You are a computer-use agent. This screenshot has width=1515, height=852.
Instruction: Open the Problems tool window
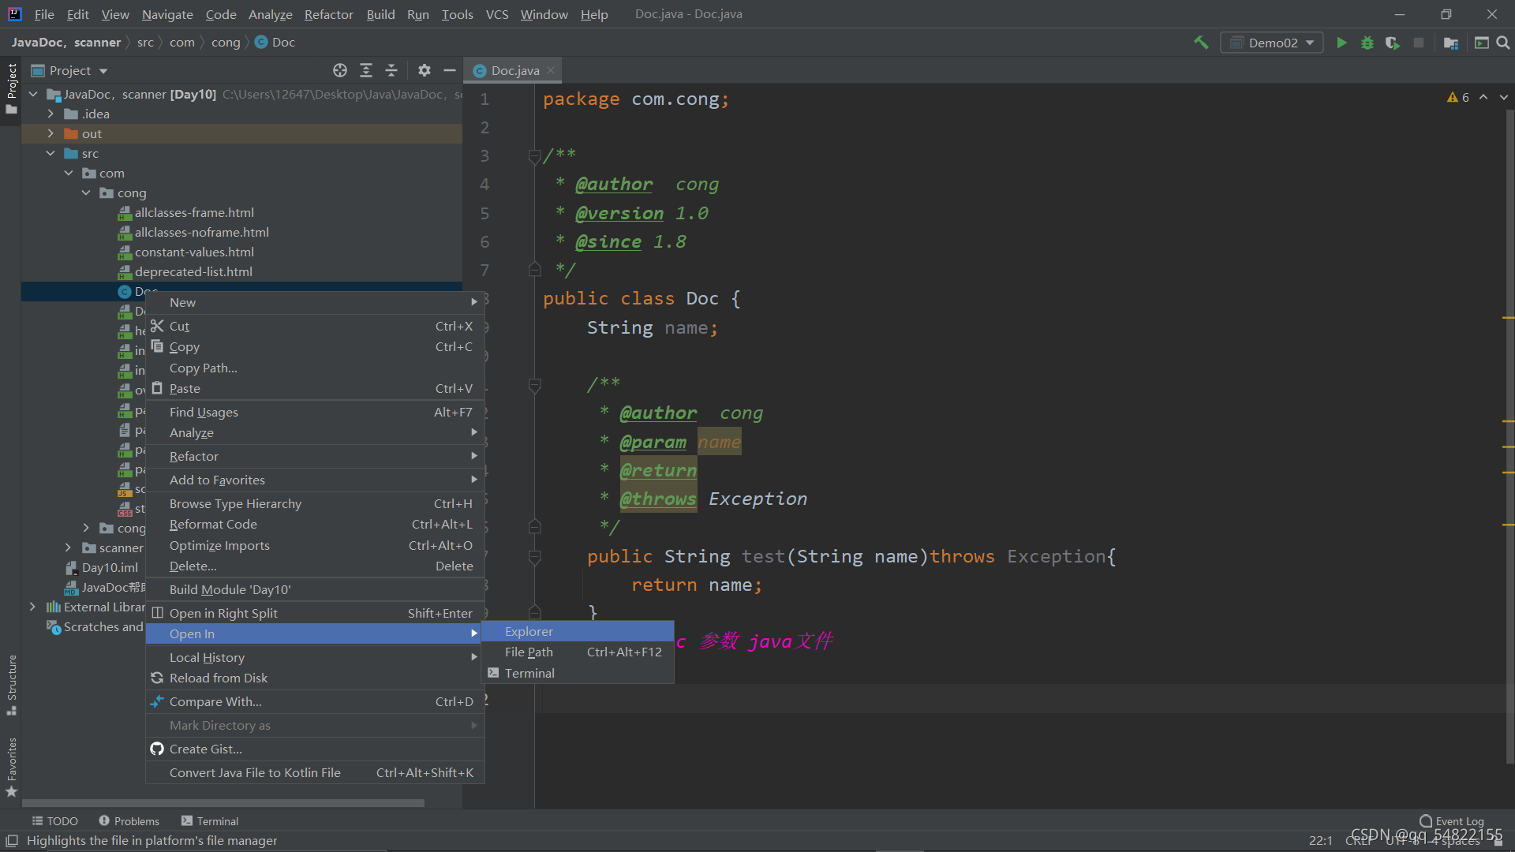point(129,821)
